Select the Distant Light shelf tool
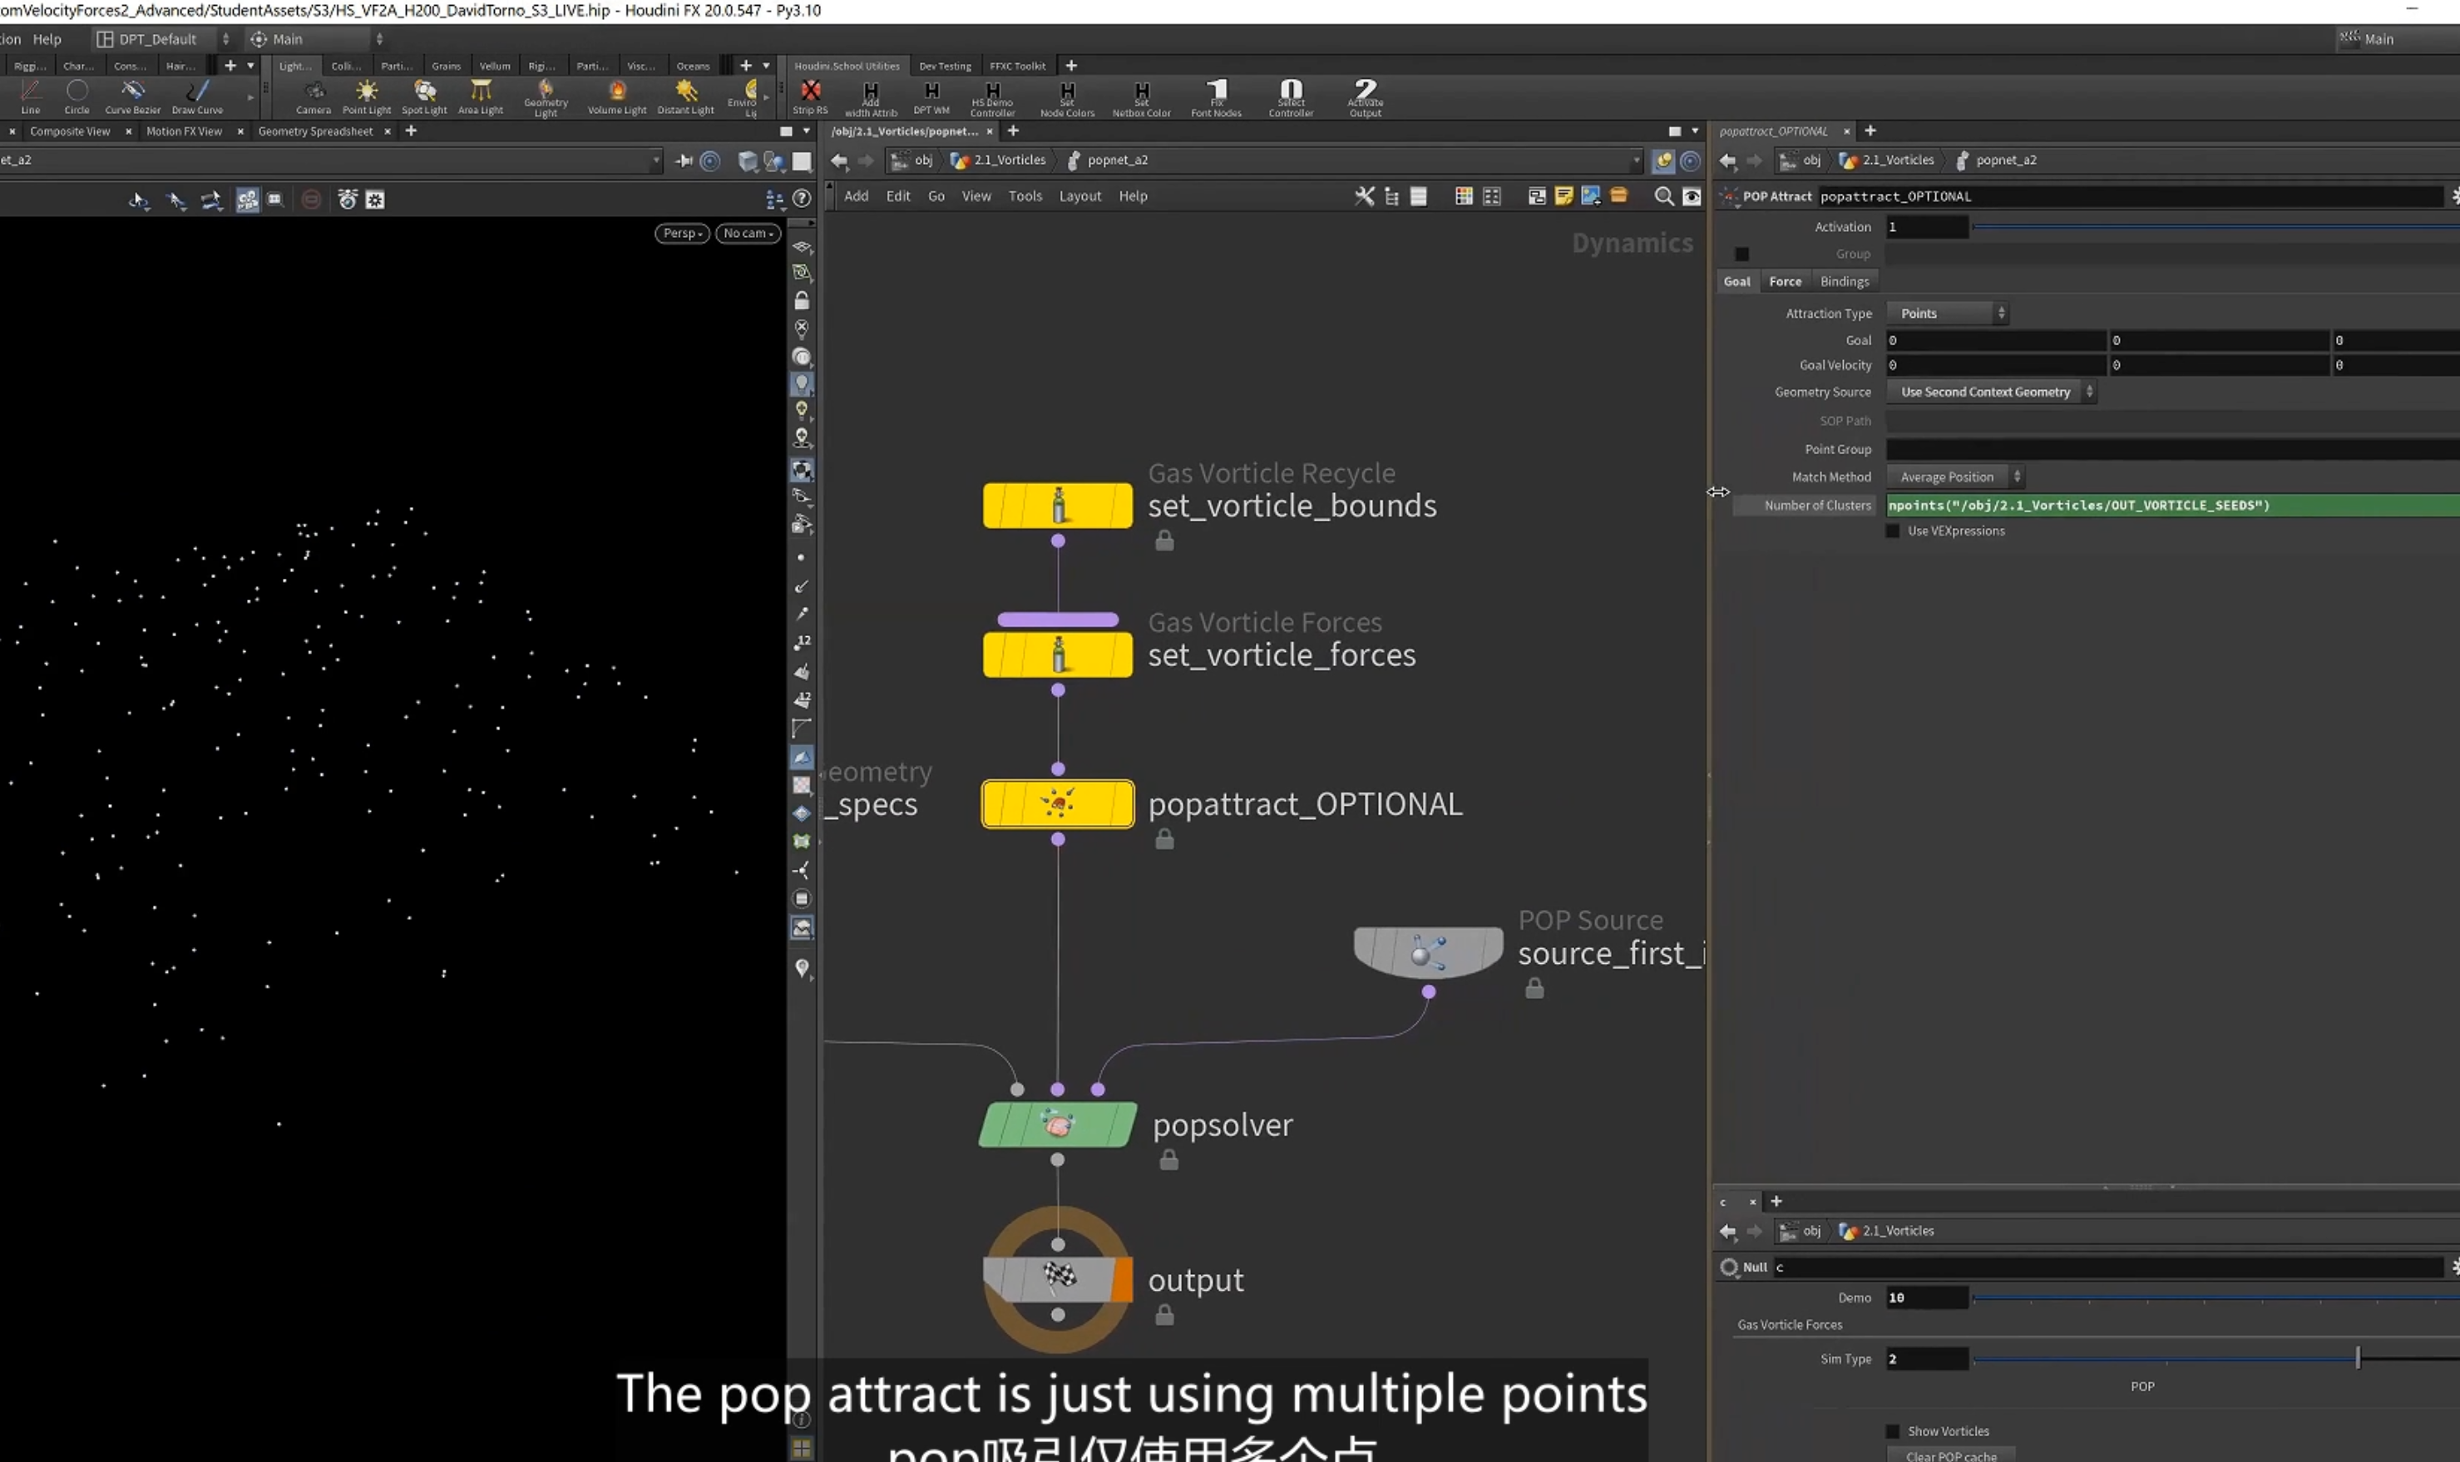This screenshot has height=1462, width=2460. (x=685, y=96)
